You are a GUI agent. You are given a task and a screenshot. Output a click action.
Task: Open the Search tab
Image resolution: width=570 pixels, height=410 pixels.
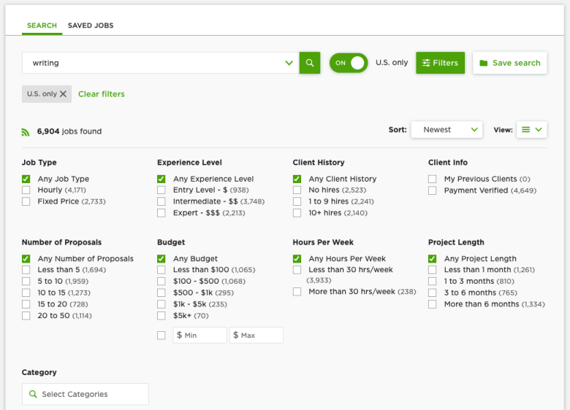point(42,26)
